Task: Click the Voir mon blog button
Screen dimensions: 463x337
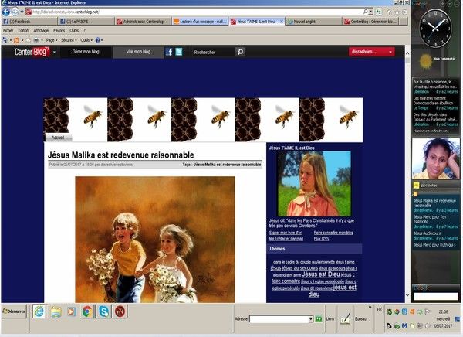Action: coord(138,52)
